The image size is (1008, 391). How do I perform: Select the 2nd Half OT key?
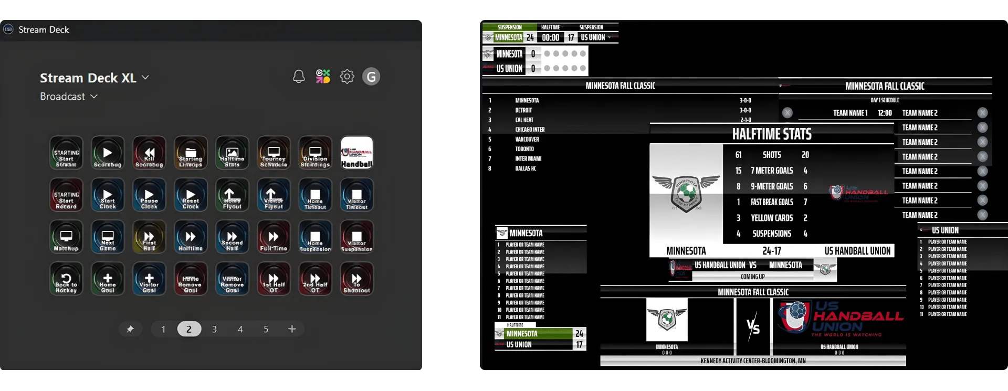tap(315, 279)
